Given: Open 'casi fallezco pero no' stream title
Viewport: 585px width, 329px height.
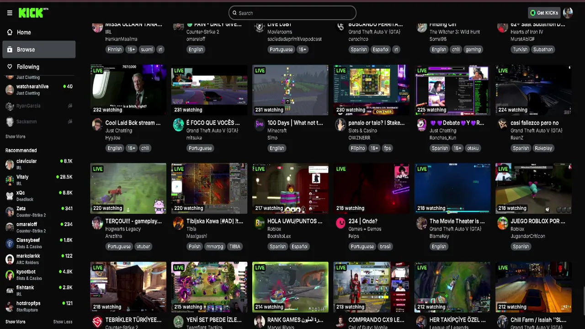Looking at the screenshot, I should click(535, 123).
